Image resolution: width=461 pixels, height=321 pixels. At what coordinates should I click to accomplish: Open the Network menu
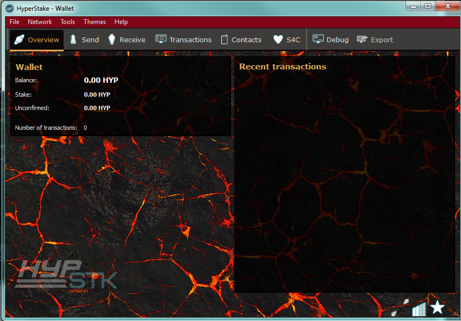40,22
